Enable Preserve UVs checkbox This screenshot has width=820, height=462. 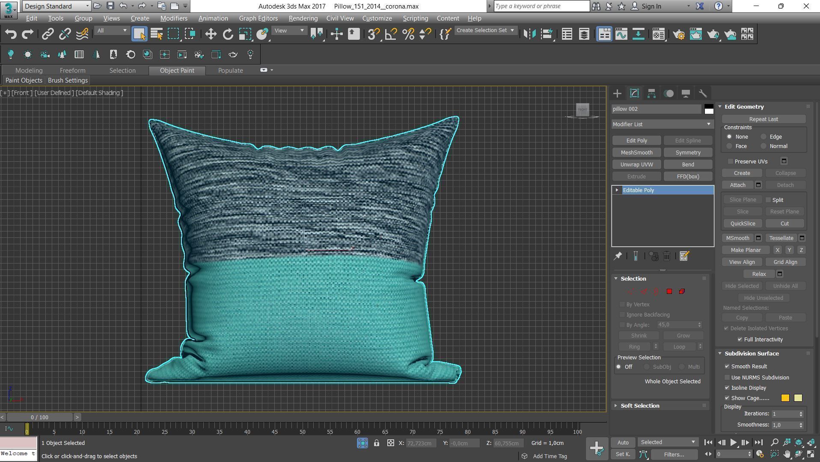pyautogui.click(x=731, y=161)
